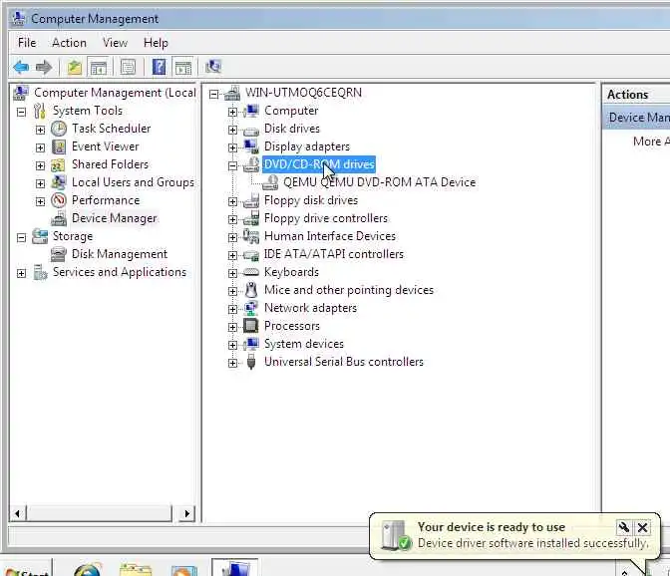Open Windows Explorer folder on taskbar

click(x=136, y=570)
